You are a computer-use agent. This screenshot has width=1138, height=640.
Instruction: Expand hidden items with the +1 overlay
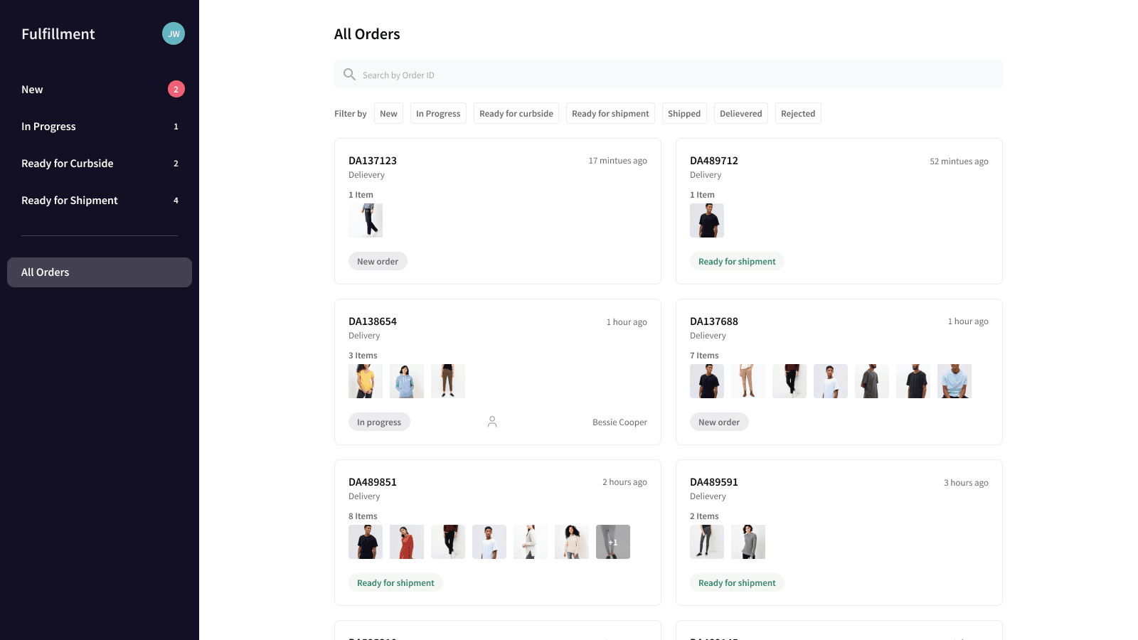tap(612, 542)
